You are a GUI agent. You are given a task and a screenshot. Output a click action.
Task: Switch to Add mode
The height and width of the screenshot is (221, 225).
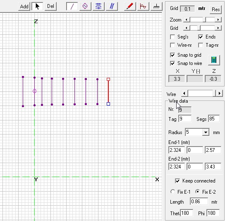pos(24,6)
